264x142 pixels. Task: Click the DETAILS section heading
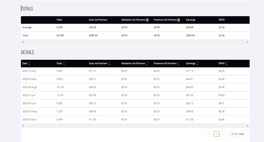(27, 52)
